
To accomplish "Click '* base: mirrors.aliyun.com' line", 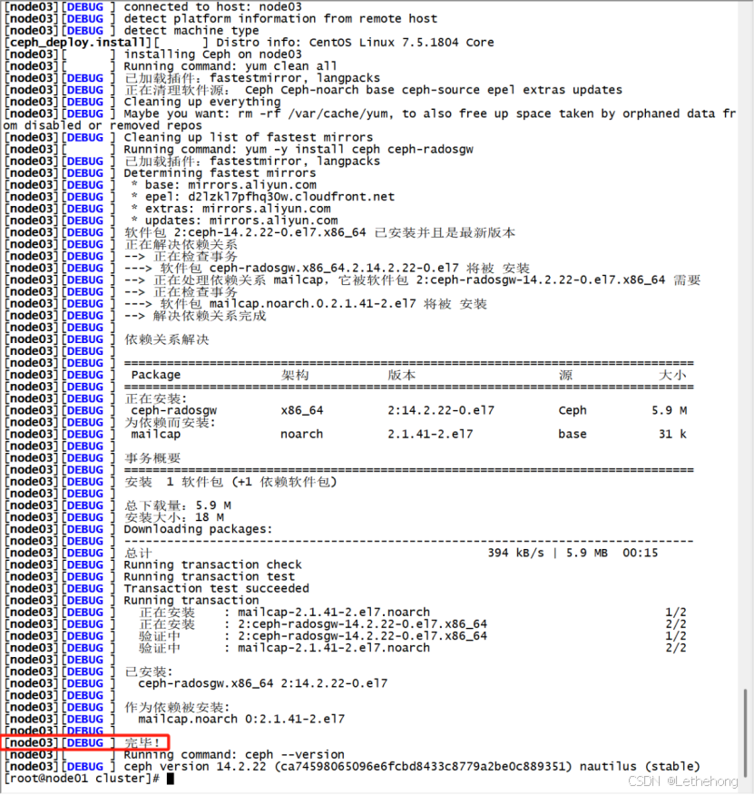I will pyautogui.click(x=223, y=185).
